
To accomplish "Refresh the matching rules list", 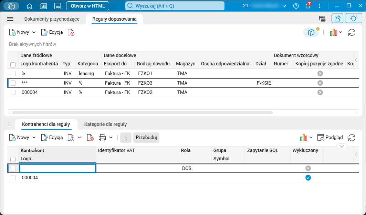I will pyautogui.click(x=352, y=32).
